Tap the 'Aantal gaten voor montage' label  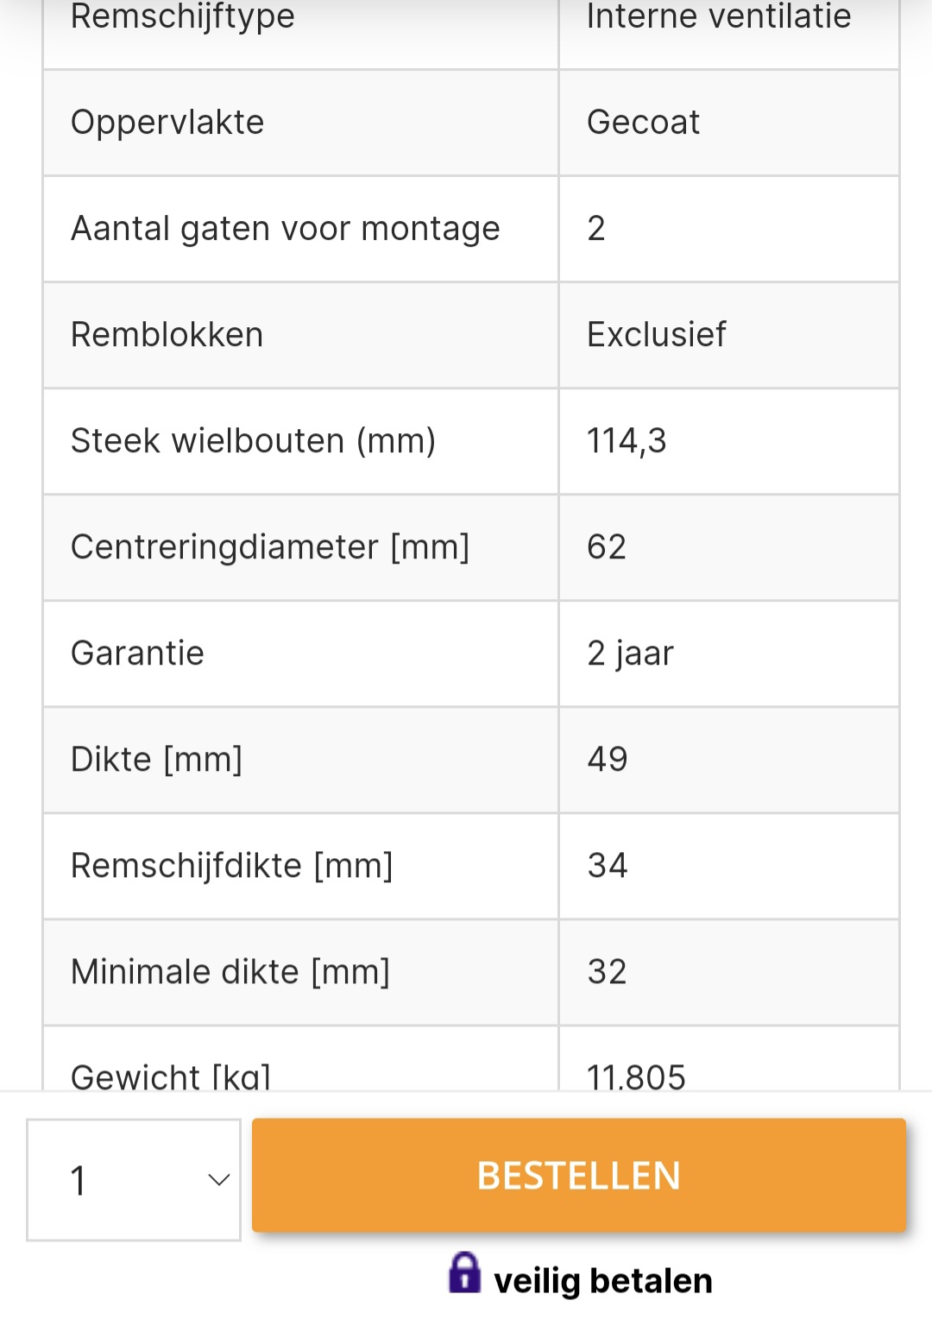pyautogui.click(x=285, y=229)
